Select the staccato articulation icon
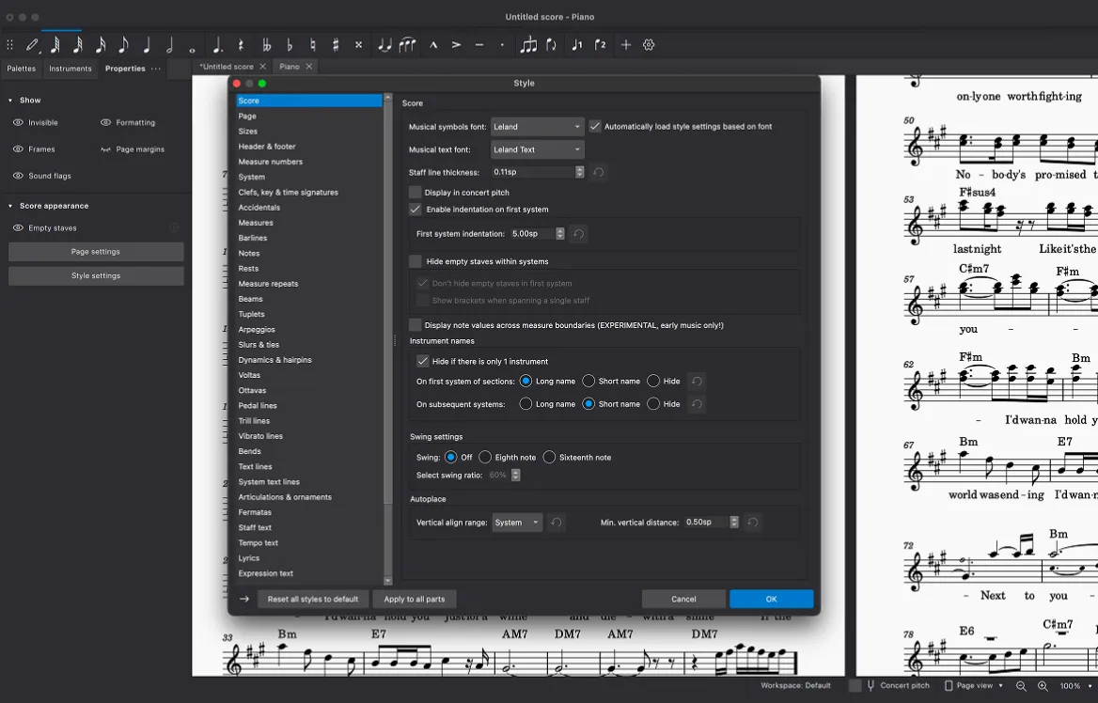Viewport: 1098px width, 703px height. click(x=501, y=44)
